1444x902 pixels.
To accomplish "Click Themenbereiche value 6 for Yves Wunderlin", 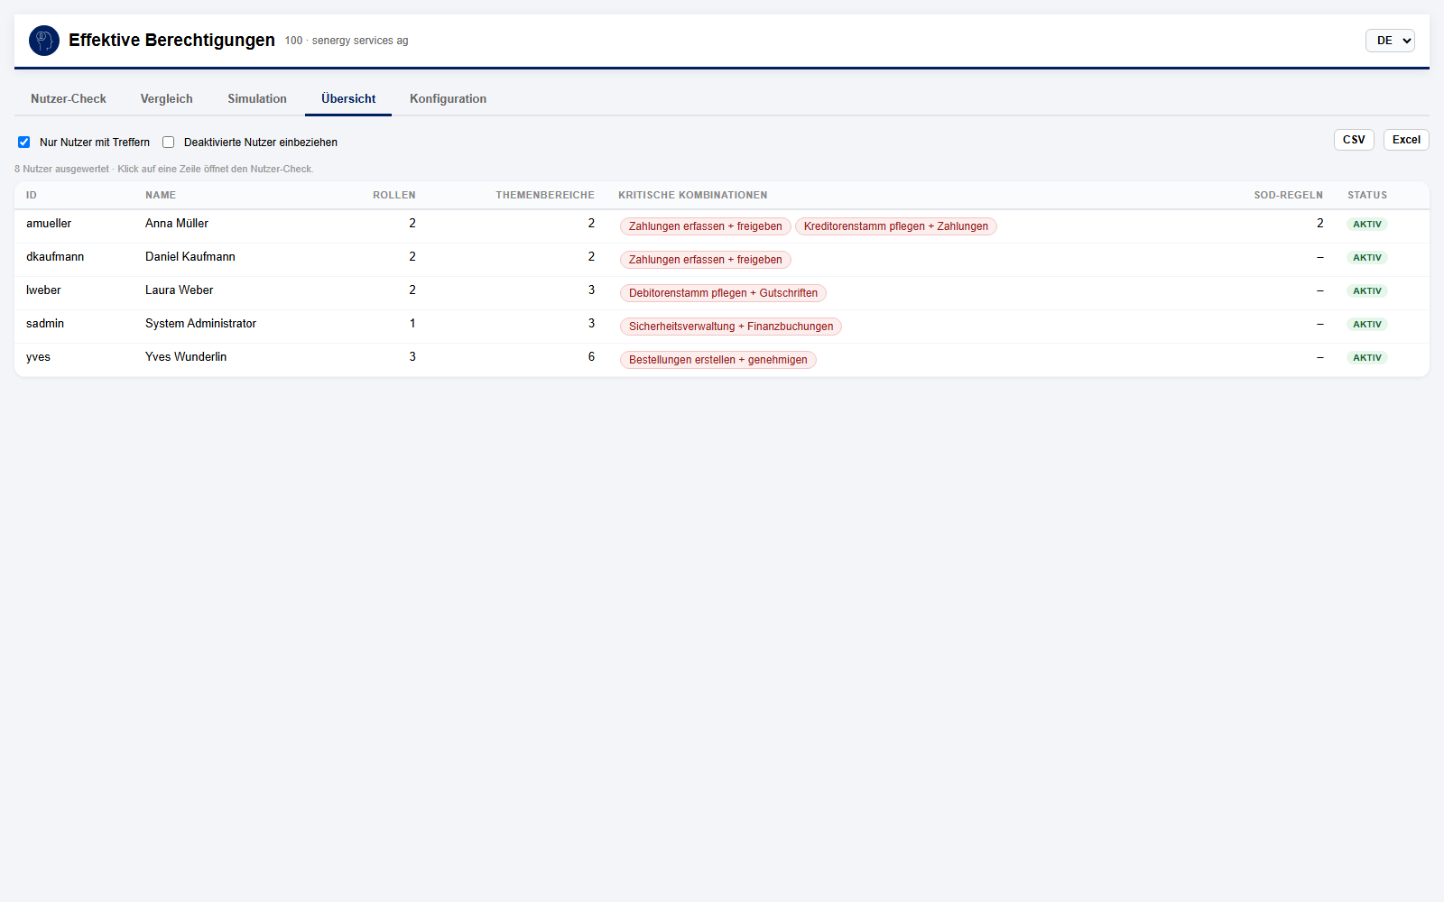I will coord(591,357).
